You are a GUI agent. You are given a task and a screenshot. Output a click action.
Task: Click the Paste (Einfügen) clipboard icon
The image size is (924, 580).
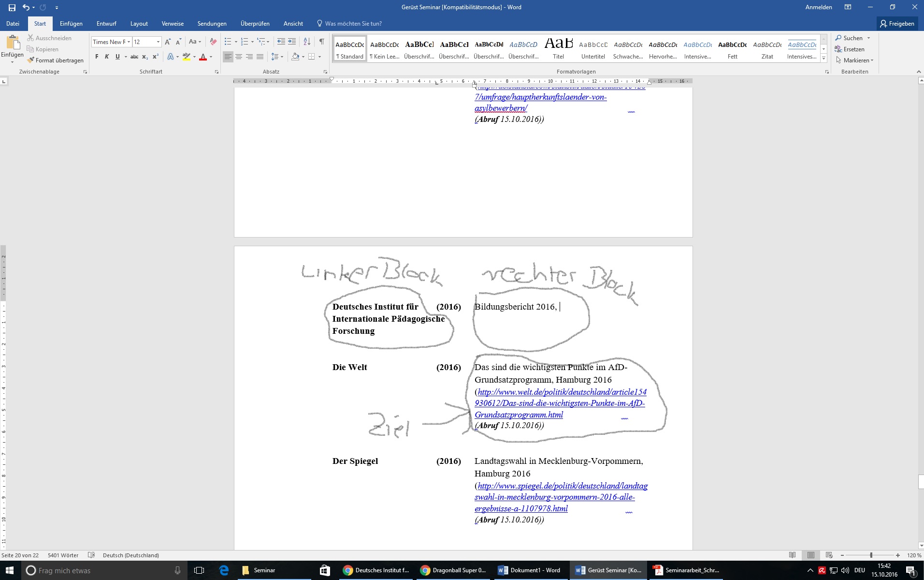click(x=13, y=43)
